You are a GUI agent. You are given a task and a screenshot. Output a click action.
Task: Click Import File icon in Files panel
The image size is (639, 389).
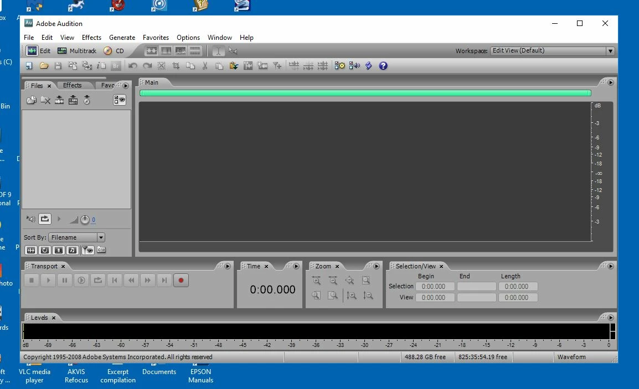click(x=32, y=100)
